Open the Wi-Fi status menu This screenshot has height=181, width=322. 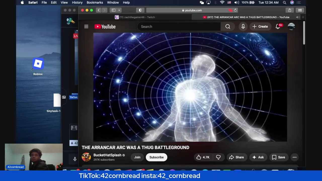point(222,3)
